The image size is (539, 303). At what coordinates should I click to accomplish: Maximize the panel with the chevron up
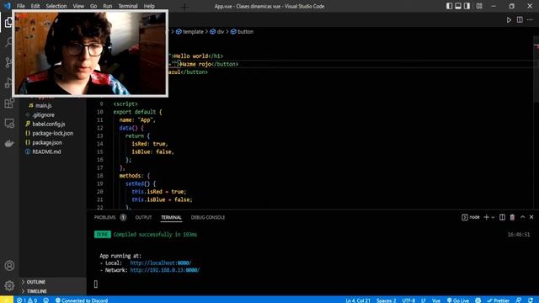tap(522, 217)
